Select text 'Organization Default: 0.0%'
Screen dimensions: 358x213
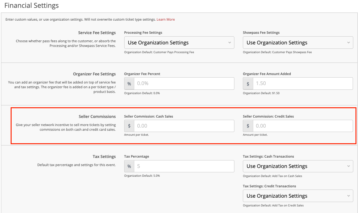[142, 93]
